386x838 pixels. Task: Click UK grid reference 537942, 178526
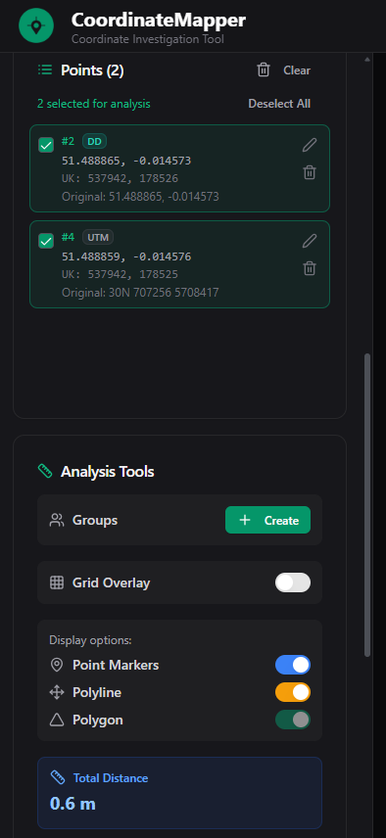tap(120, 178)
